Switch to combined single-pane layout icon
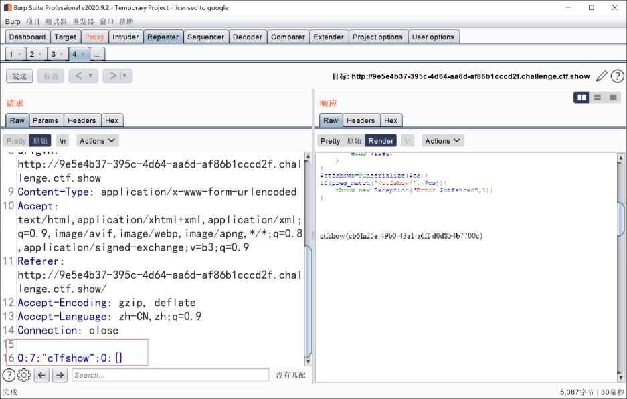This screenshot has height=399, width=627. pos(613,98)
